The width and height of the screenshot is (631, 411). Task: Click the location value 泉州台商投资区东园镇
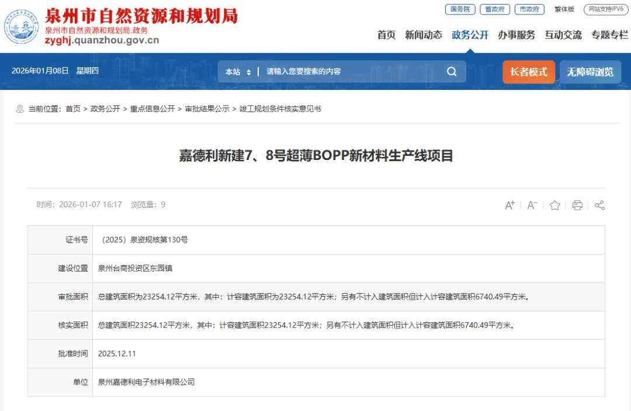click(135, 268)
